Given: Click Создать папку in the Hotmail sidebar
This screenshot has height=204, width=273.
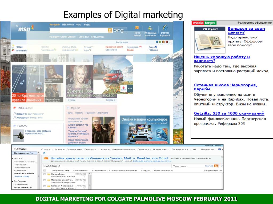Looking at the screenshot, I should coord(21,176).
